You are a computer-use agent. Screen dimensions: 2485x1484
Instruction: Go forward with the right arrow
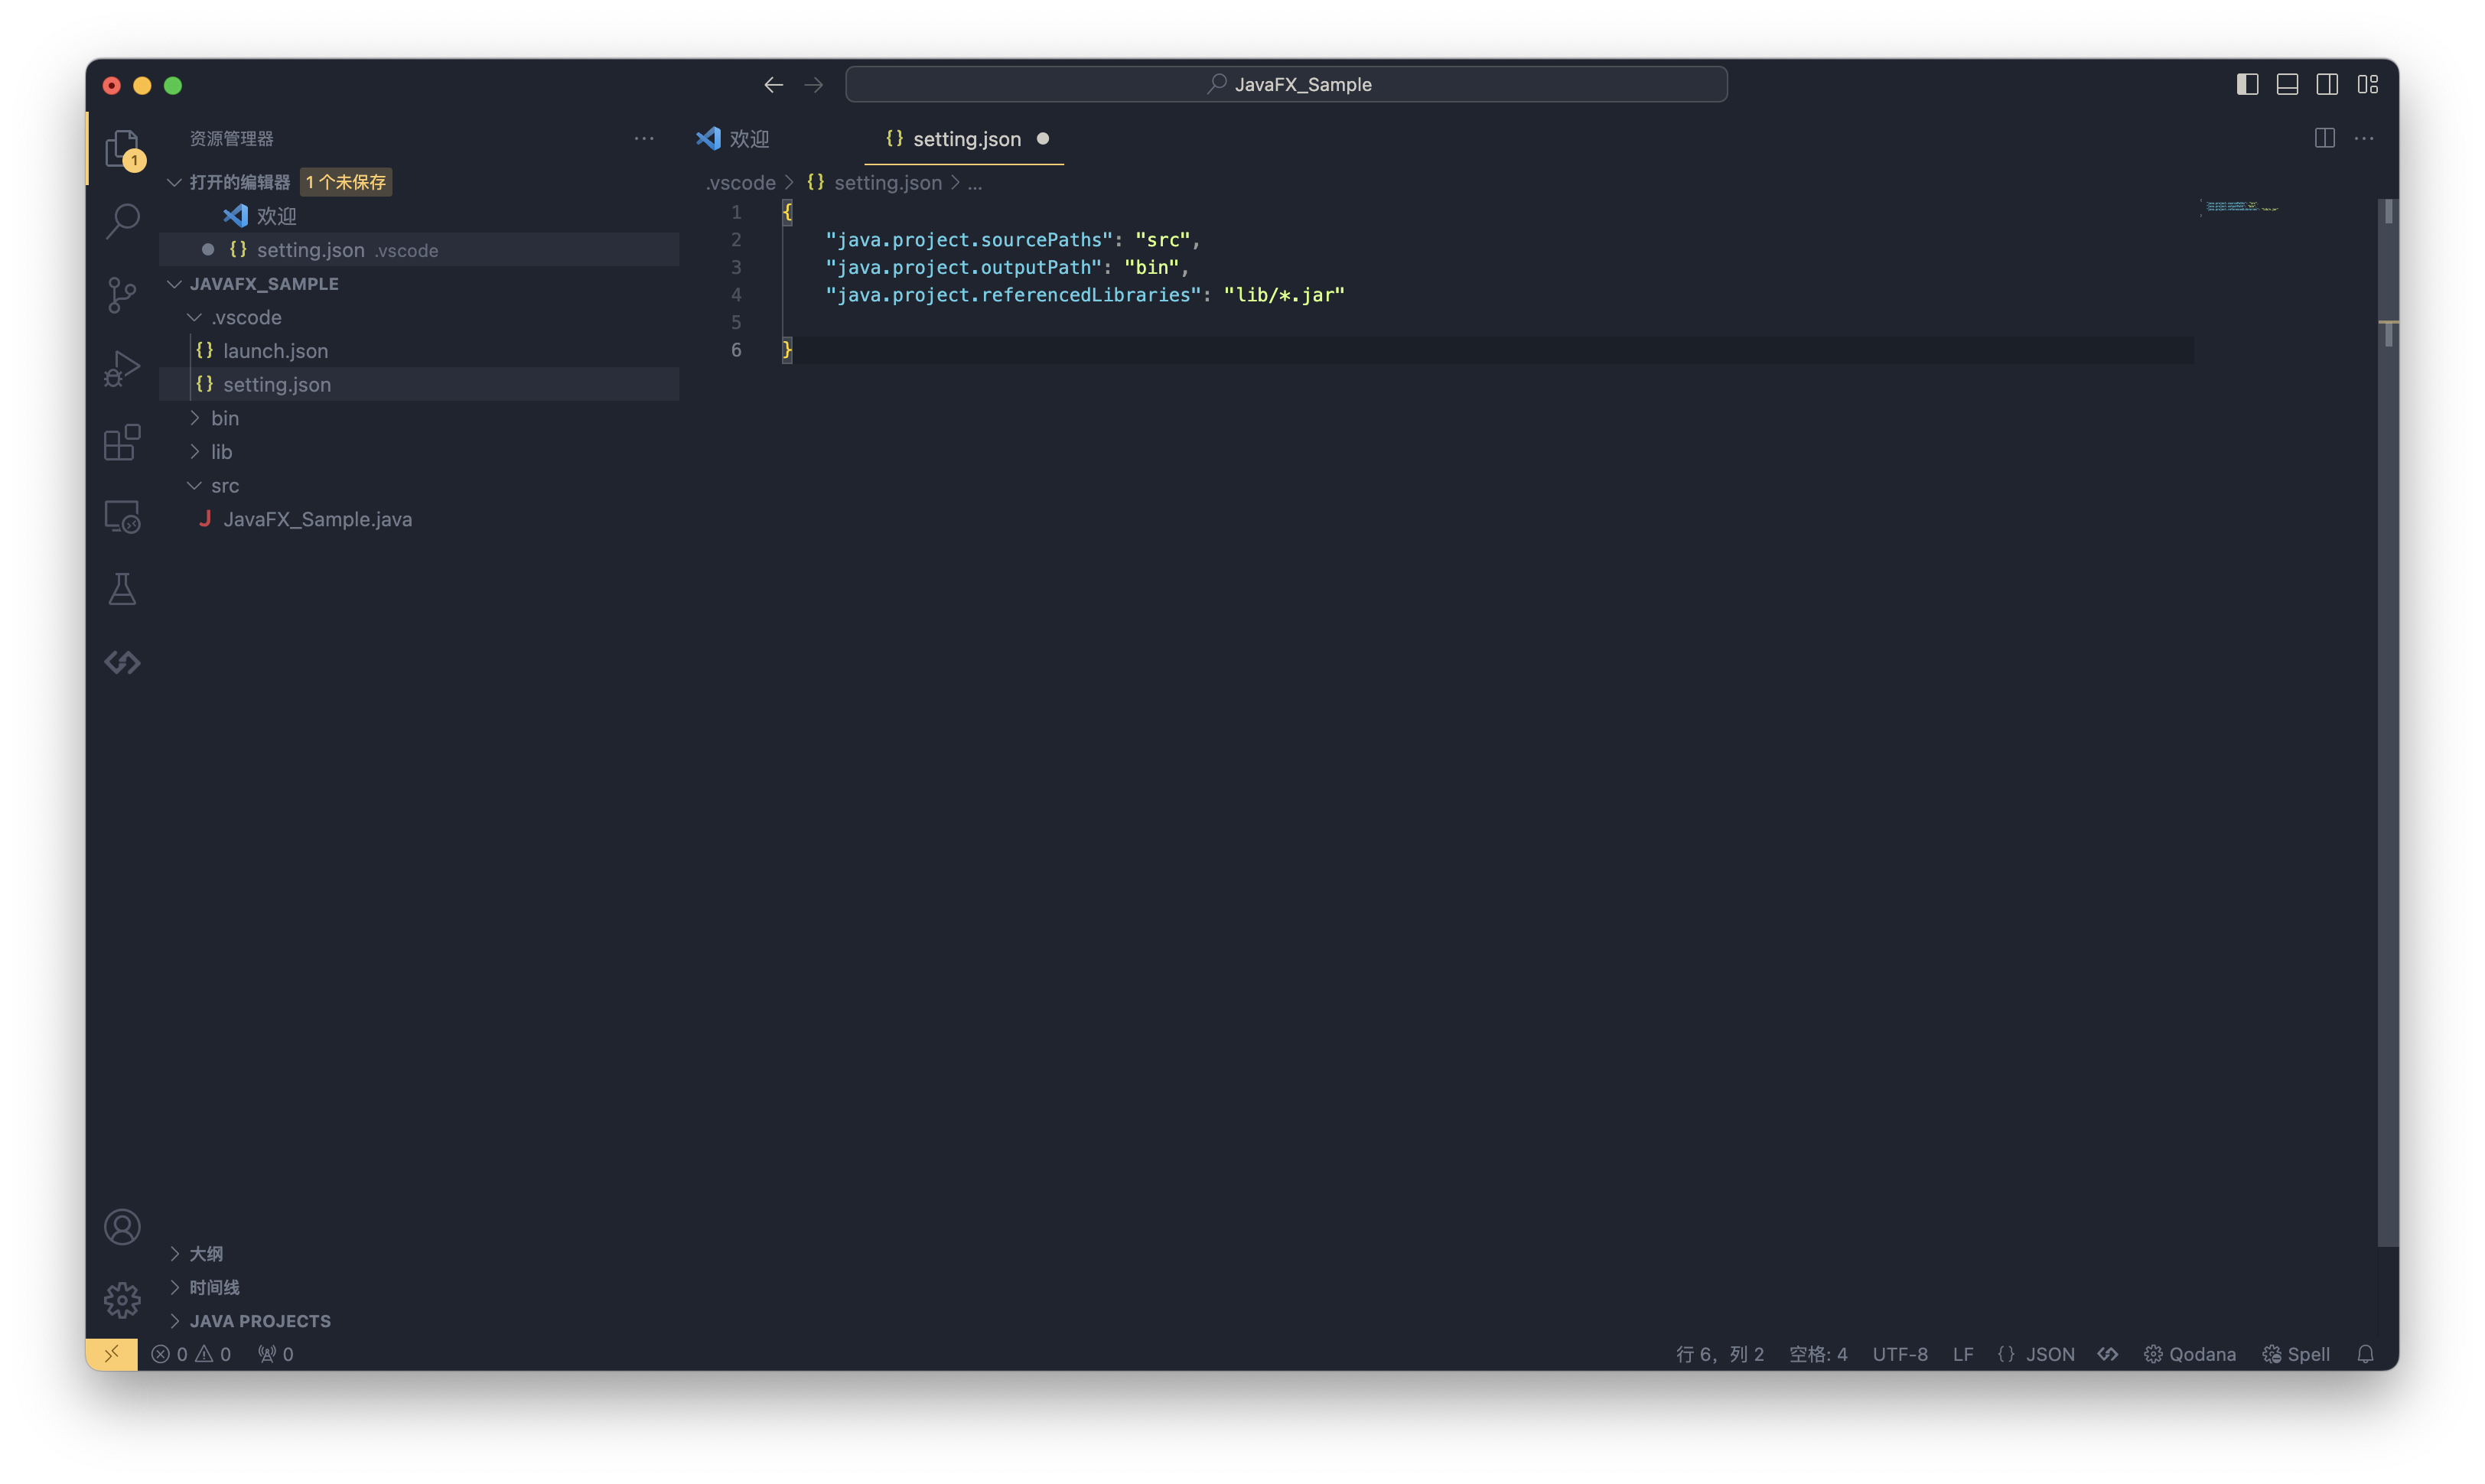point(814,85)
